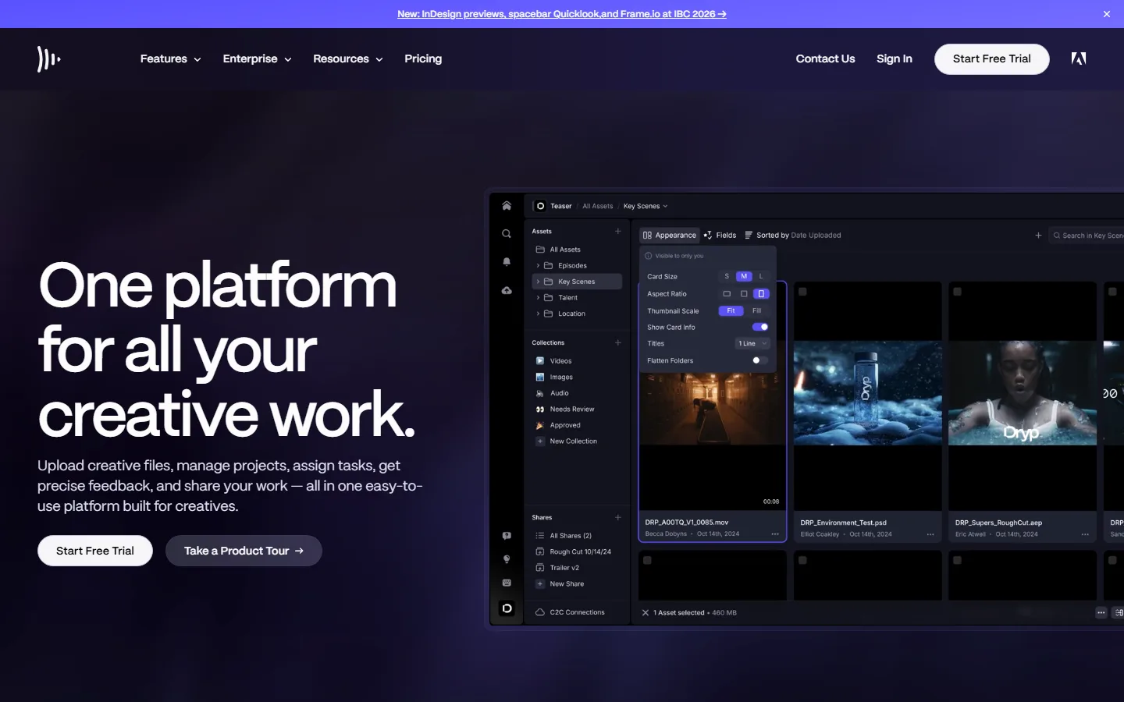Open the Fields tab in the app toolbar
The height and width of the screenshot is (702, 1124).
pyautogui.click(x=720, y=235)
